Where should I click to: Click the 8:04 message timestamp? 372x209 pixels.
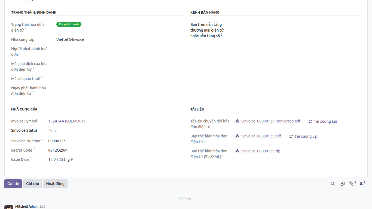click(x=42, y=207)
